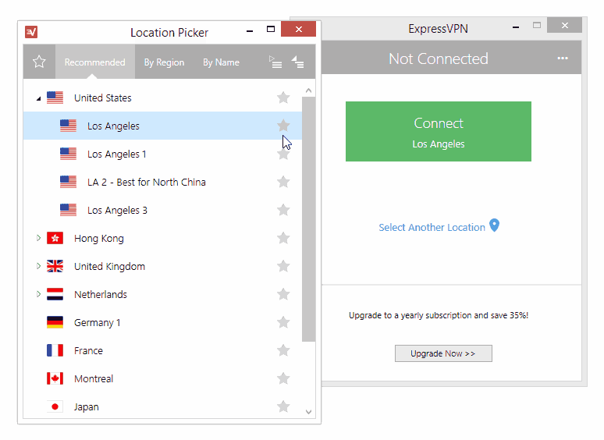Toggle favorite star for Hong Kong
The height and width of the screenshot is (440, 604).
(x=283, y=239)
